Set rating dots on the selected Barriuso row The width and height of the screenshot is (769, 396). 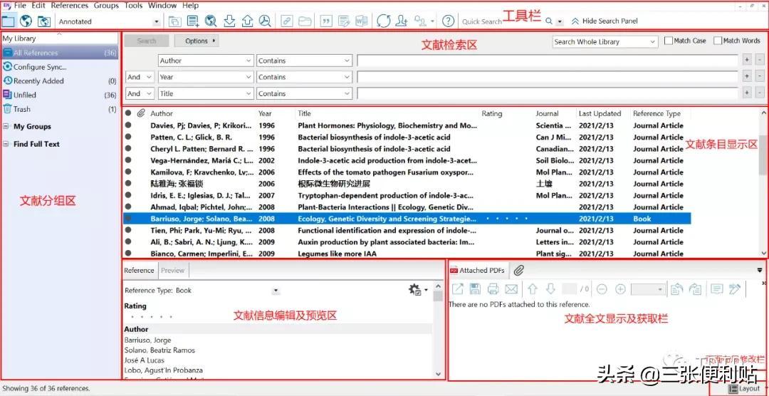click(x=507, y=219)
